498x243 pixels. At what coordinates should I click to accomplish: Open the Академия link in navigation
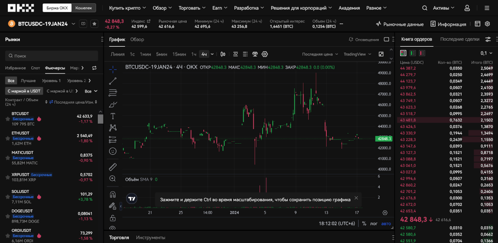pyautogui.click(x=349, y=8)
